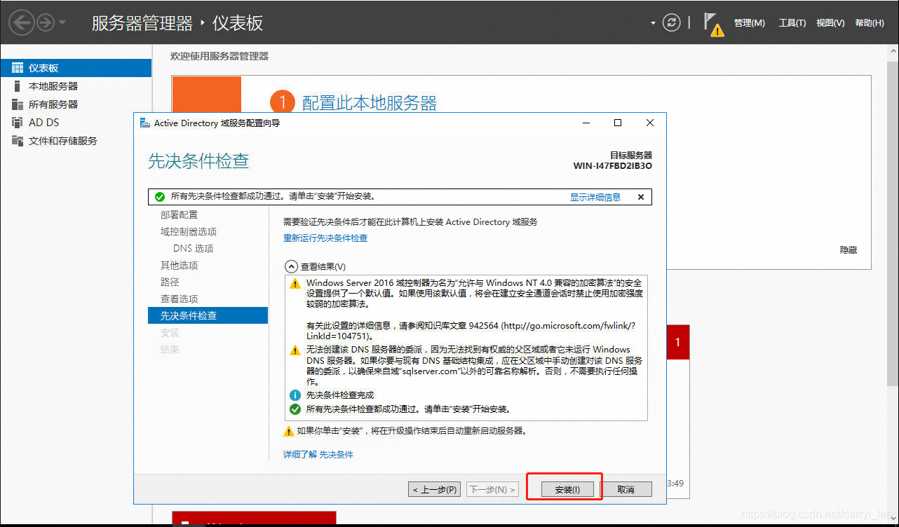The width and height of the screenshot is (899, 527).
Task: Click the 所有服务器 sidebar icon
Action: tap(18, 104)
